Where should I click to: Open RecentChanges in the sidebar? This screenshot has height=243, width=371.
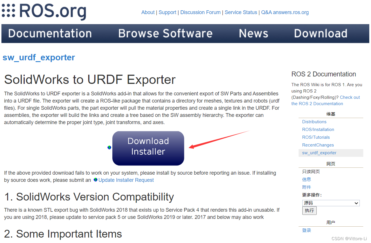318,145
